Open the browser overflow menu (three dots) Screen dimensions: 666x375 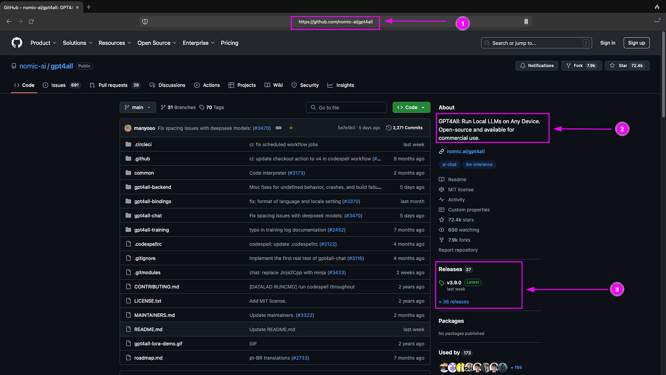pos(657,21)
